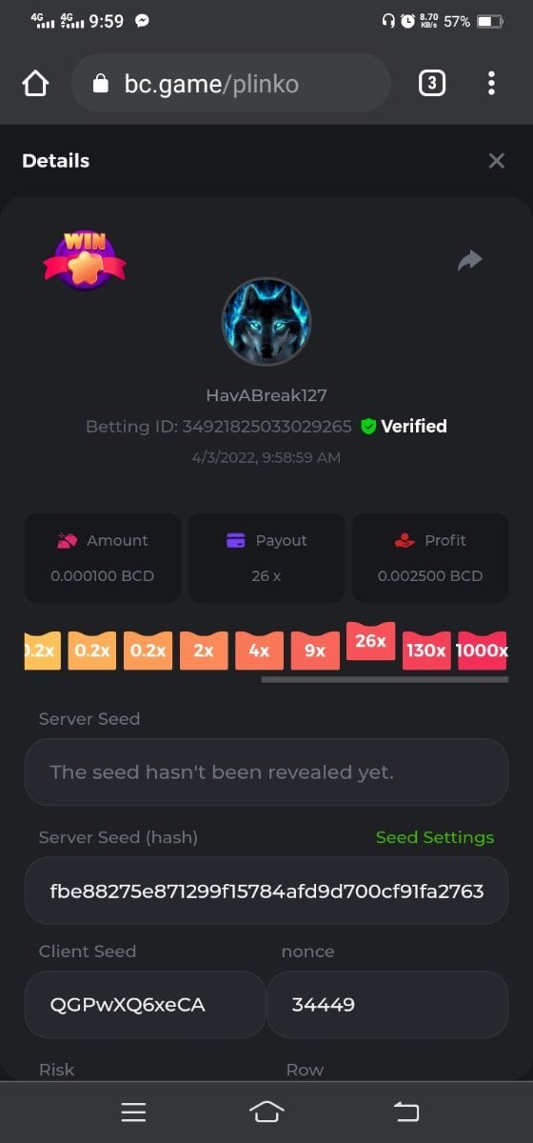Click the WIN badge icon
Image resolution: width=533 pixels, height=1143 pixels.
pos(85,259)
